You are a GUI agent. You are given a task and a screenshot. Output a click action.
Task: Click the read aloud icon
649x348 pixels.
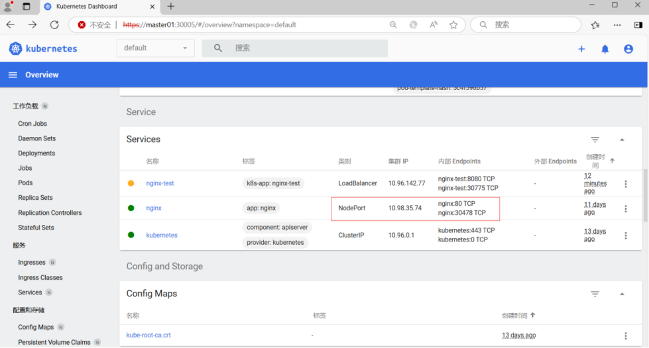click(434, 24)
